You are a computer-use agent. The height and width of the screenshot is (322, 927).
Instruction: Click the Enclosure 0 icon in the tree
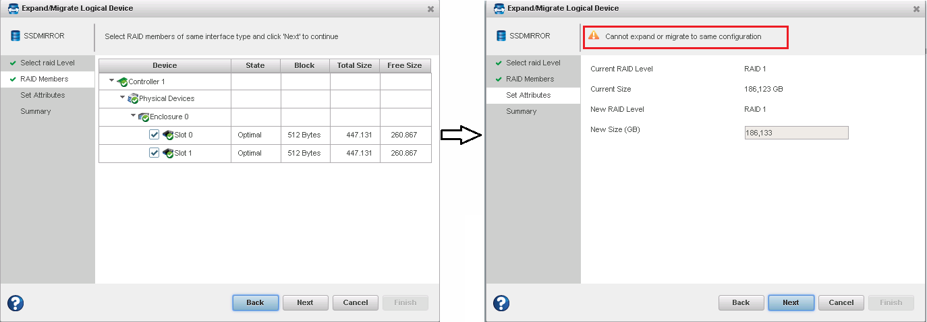click(x=144, y=117)
